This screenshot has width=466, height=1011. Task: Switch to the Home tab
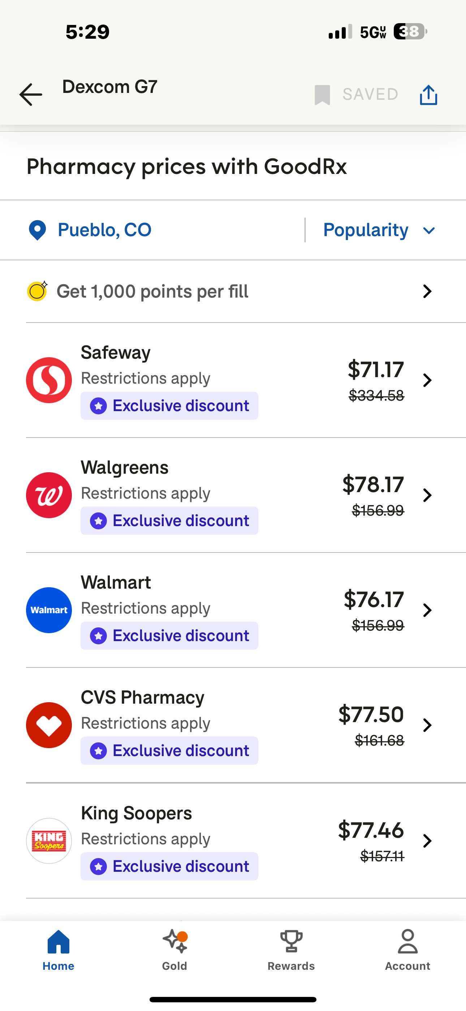59,950
